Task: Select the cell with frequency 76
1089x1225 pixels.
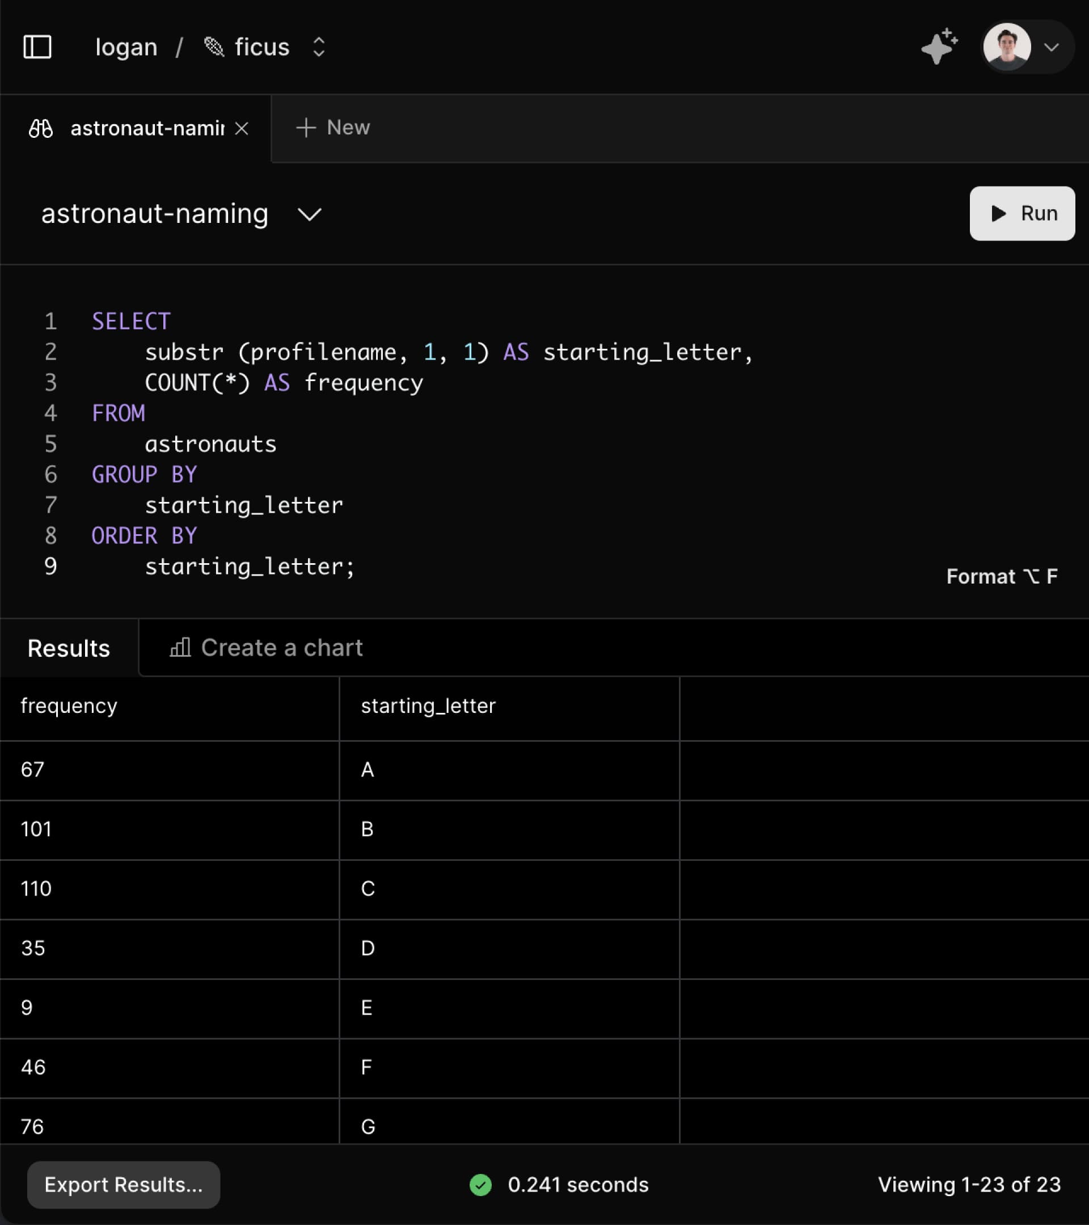Action: [x=170, y=1121]
